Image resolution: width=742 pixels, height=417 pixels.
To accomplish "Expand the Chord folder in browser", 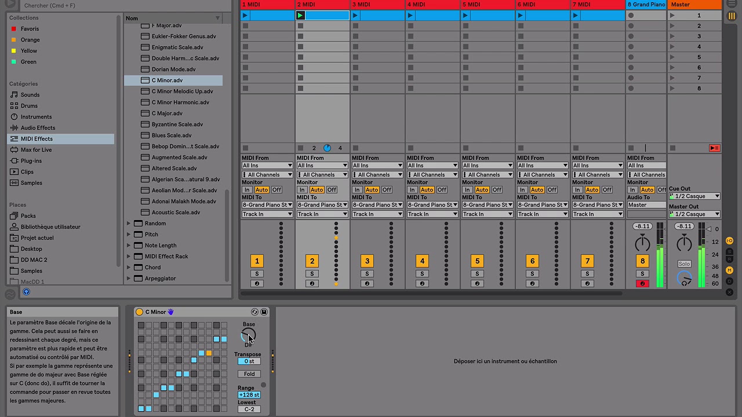I will tap(129, 267).
